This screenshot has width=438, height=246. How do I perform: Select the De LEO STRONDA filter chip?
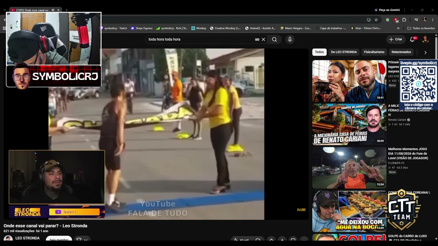pyautogui.click(x=344, y=52)
